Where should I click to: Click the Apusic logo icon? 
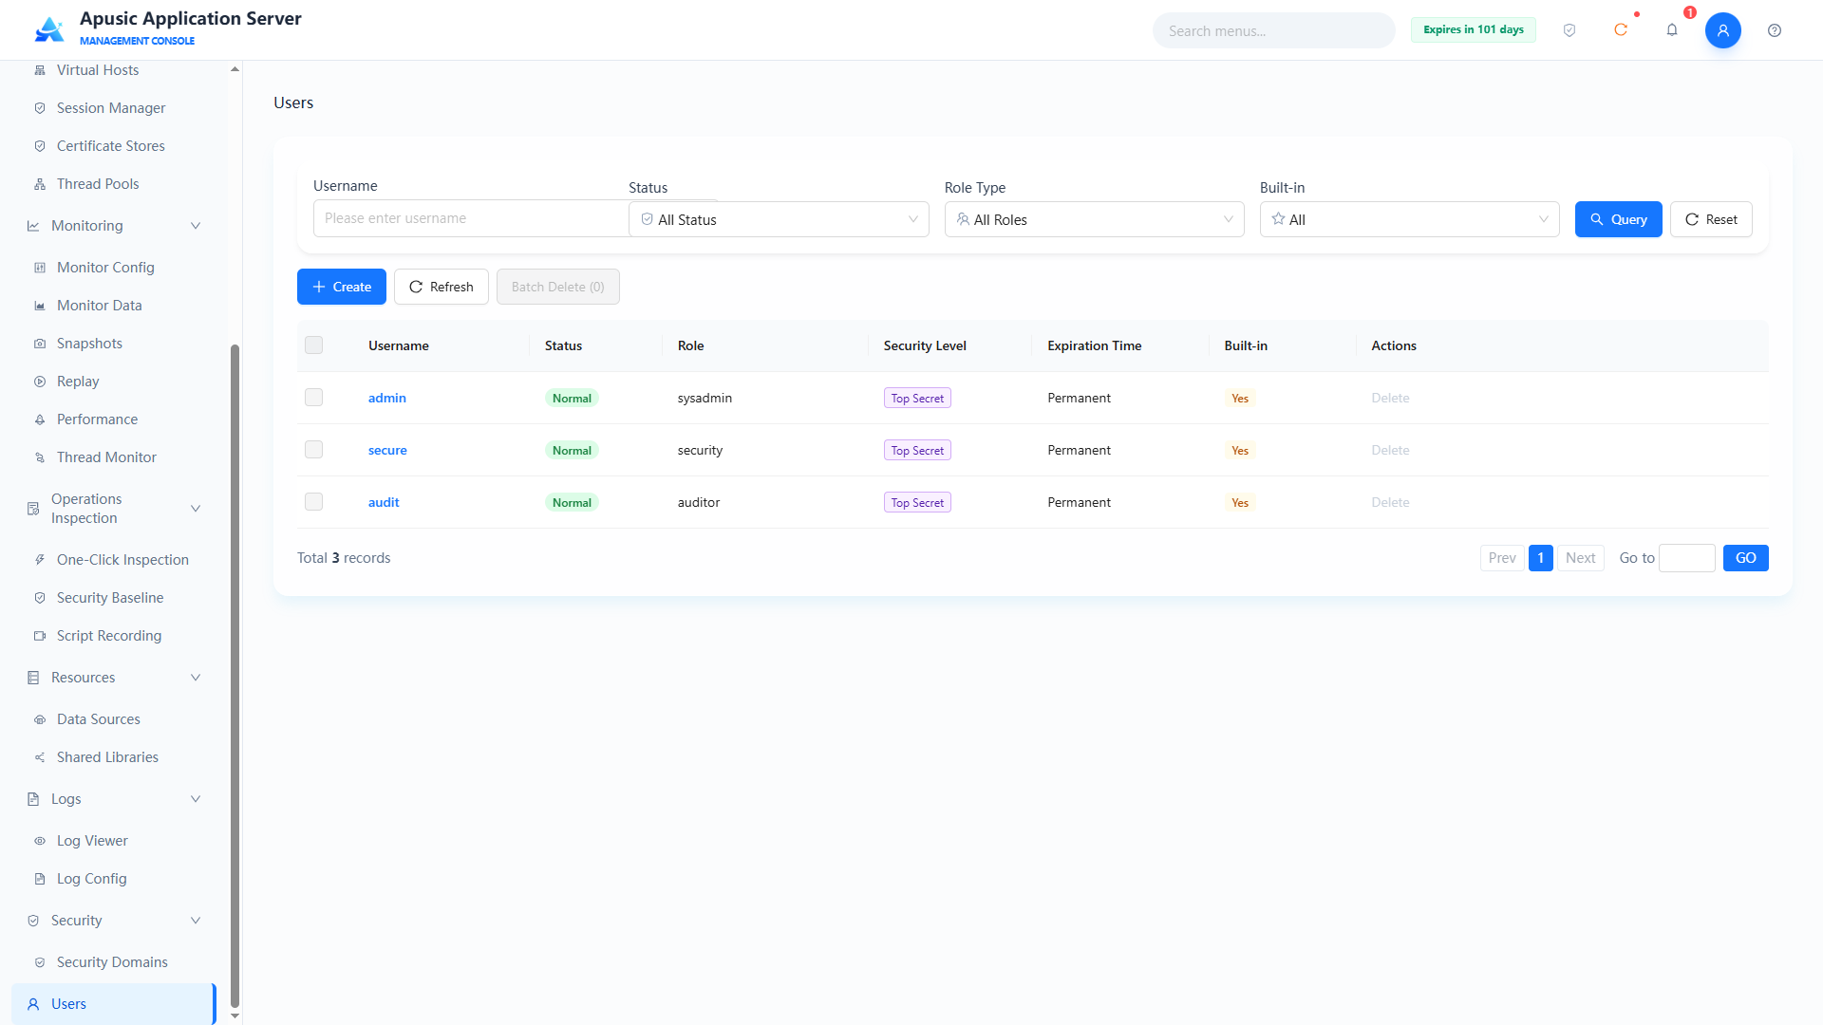[49, 29]
